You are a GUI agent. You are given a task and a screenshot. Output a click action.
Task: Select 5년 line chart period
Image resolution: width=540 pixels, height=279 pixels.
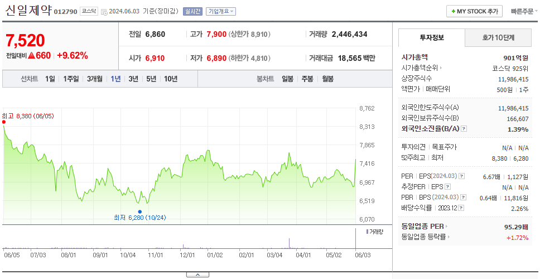151,79
